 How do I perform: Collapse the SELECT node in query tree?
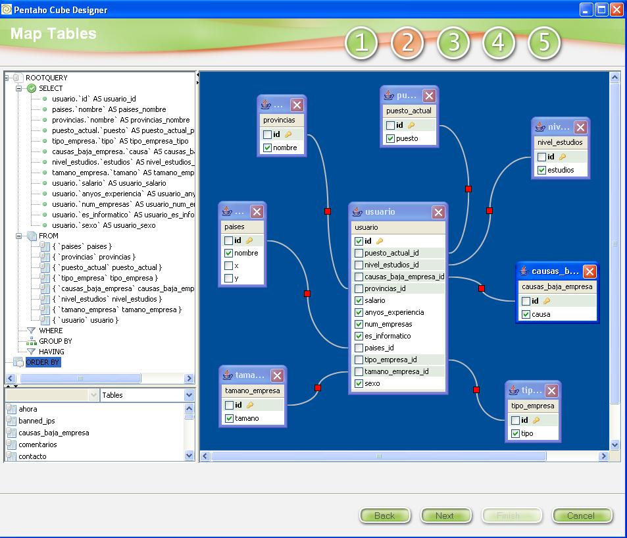pyautogui.click(x=19, y=88)
